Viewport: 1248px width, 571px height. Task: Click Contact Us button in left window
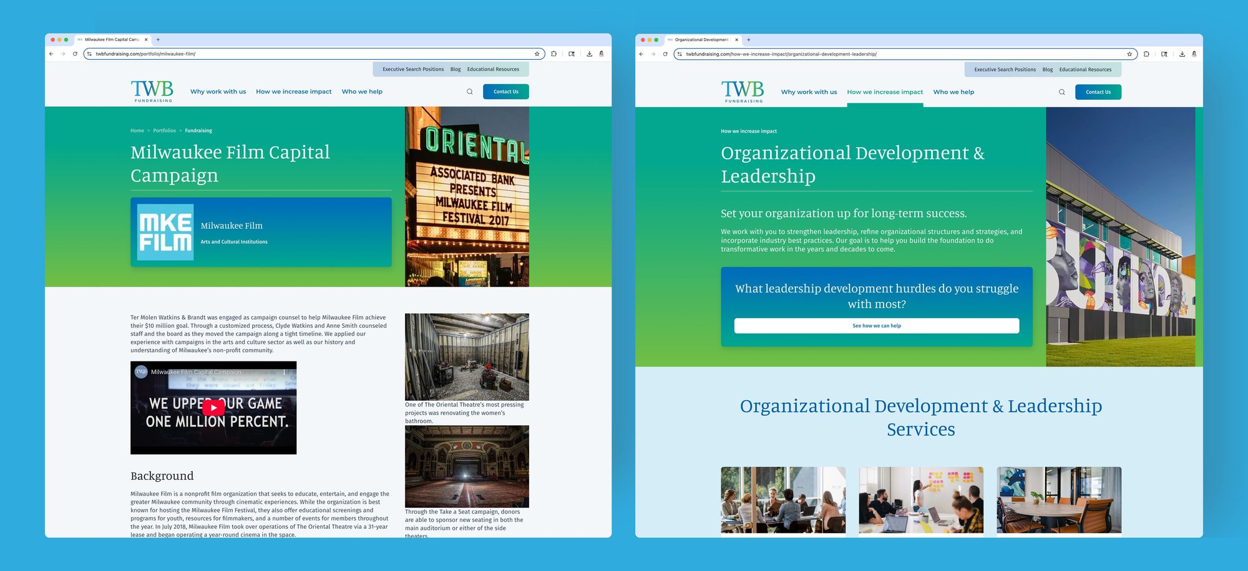pyautogui.click(x=506, y=92)
